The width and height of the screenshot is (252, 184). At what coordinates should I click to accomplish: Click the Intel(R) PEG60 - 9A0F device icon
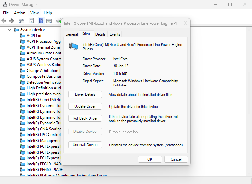(x=22, y=170)
